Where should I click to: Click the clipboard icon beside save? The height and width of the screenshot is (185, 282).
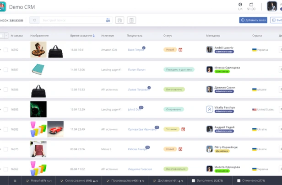[131, 20]
